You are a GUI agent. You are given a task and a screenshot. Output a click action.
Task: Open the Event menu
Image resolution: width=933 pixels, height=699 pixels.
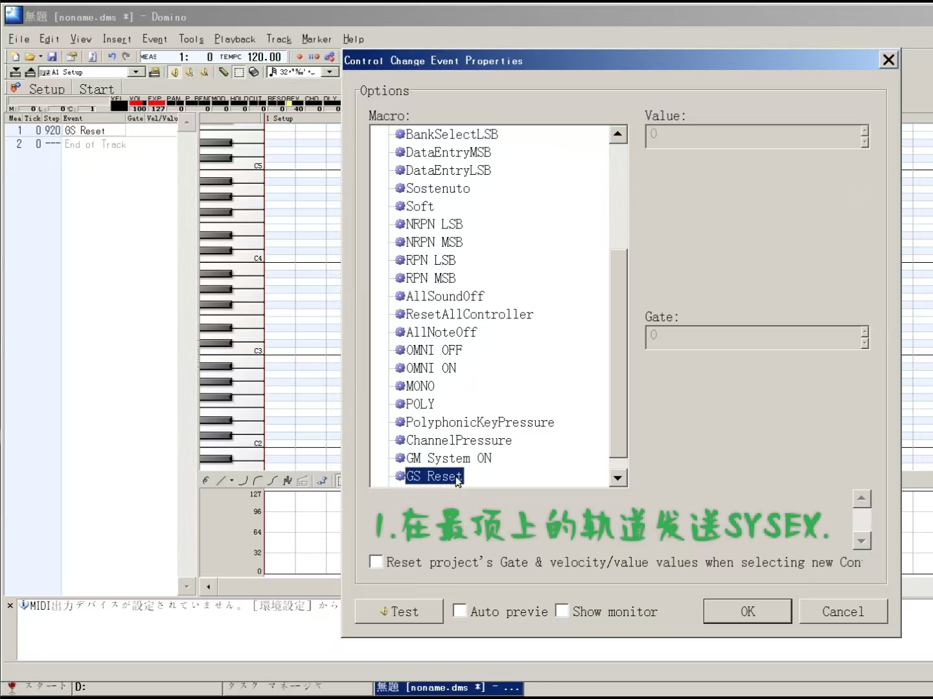point(155,39)
